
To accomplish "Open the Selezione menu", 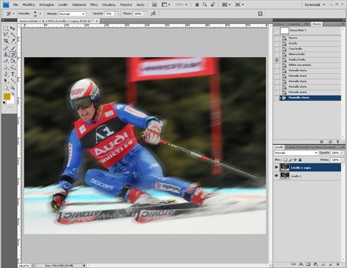I will (79, 4).
